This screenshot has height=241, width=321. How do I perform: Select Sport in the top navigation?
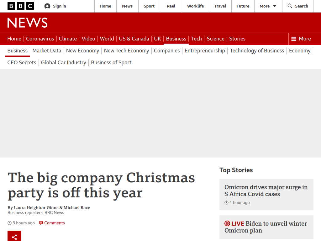[x=149, y=6]
